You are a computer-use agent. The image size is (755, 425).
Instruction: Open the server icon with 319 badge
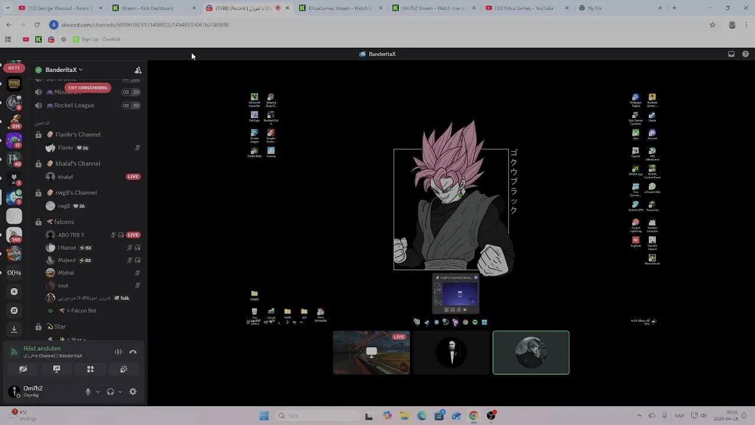coord(14,122)
